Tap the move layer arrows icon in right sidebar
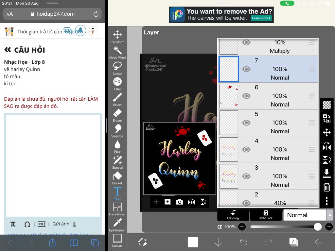This screenshot has height=251, width=335. pos(327,132)
